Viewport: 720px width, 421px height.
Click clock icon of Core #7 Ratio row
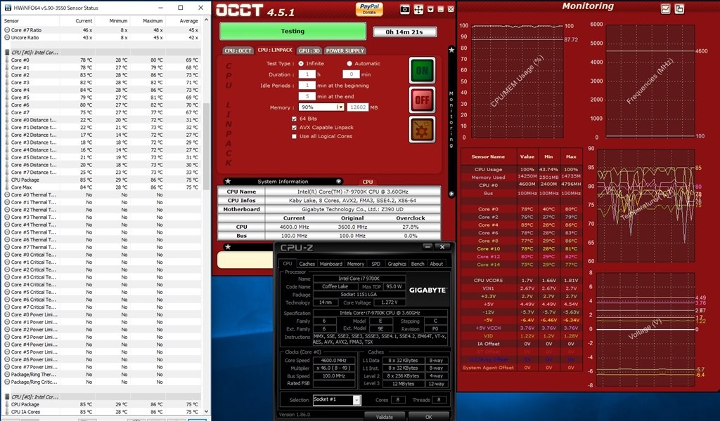click(7, 29)
